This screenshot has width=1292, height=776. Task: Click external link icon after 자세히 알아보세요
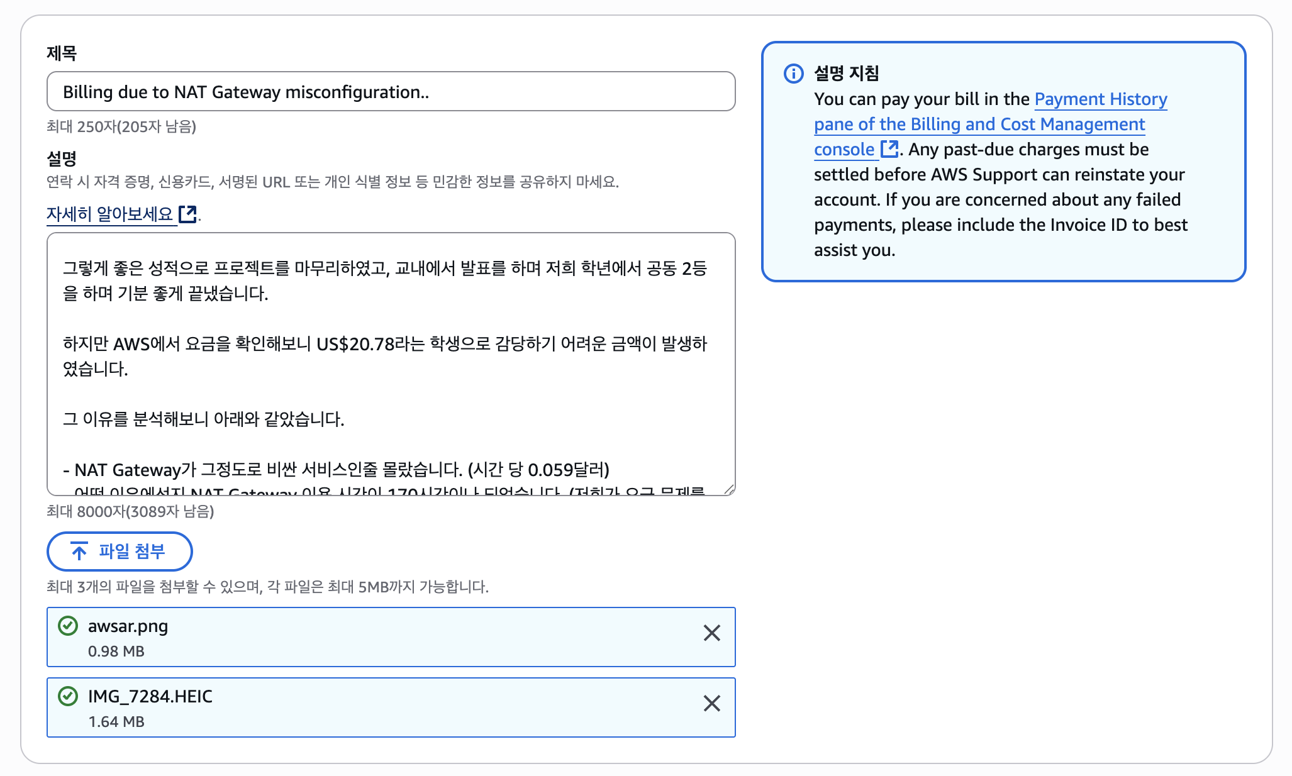click(x=187, y=214)
